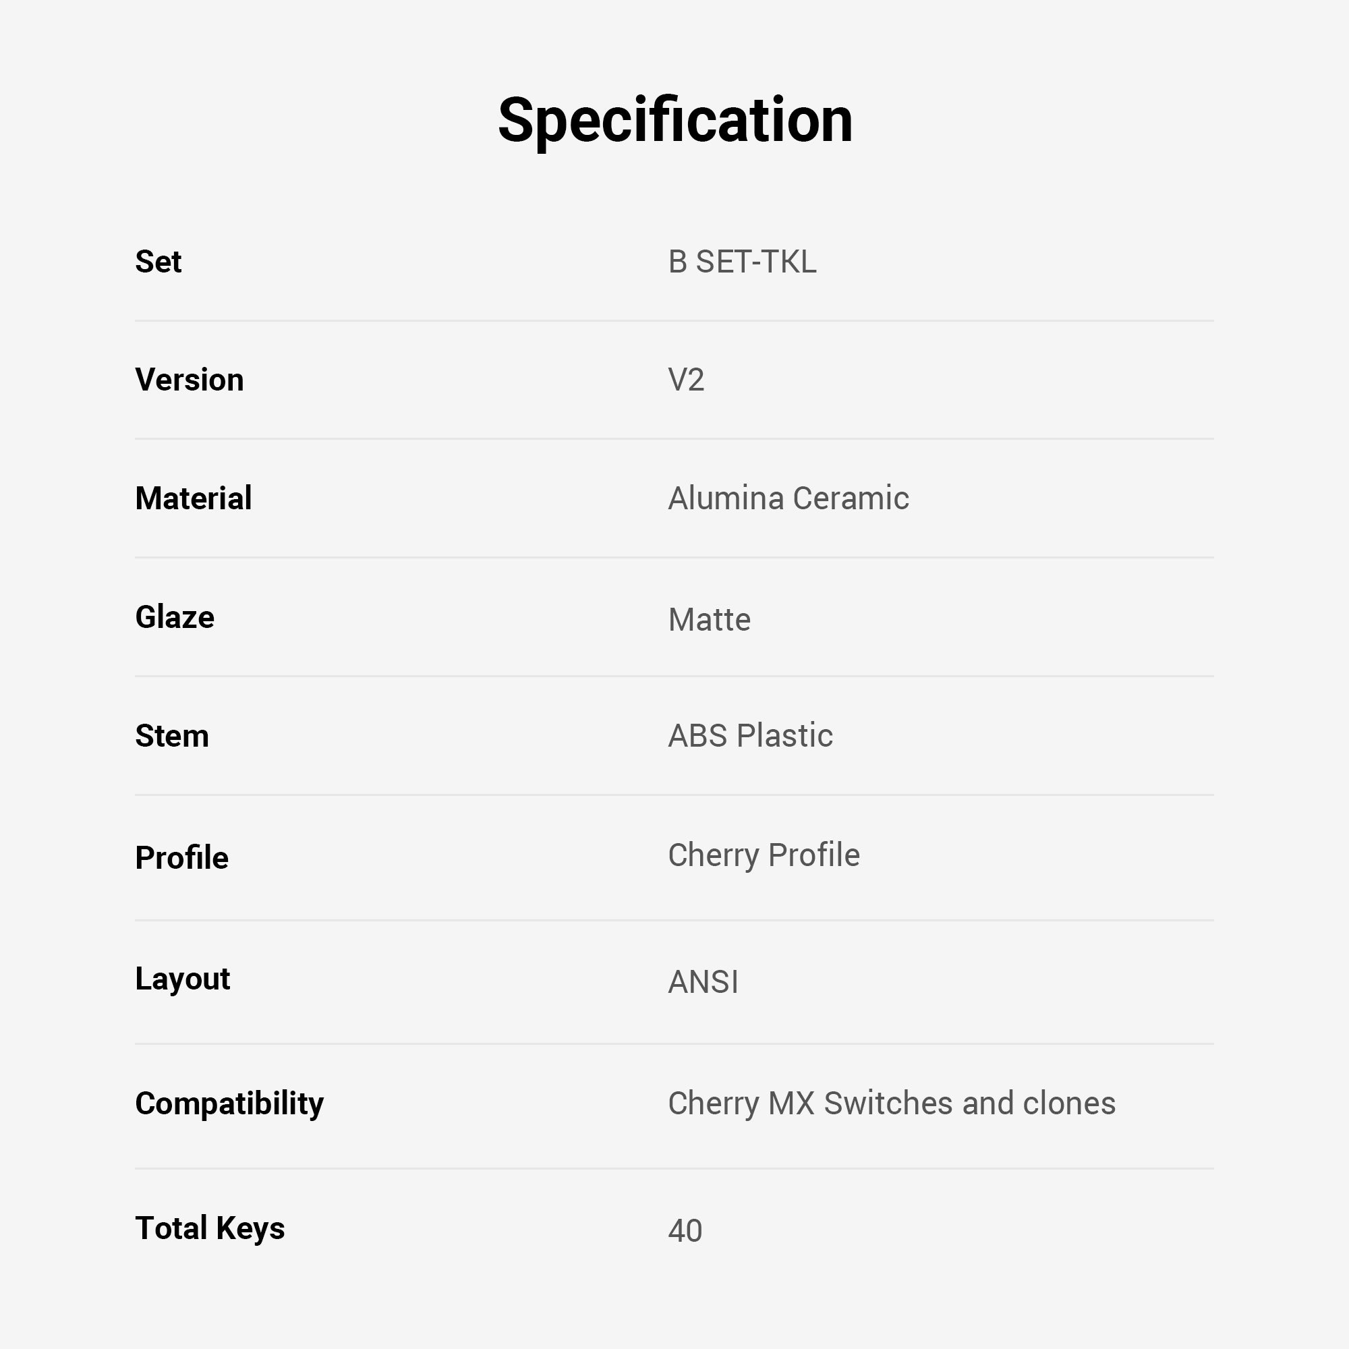Select the B SET-TKL value
This screenshot has width=1349, height=1349.
pos(741,262)
